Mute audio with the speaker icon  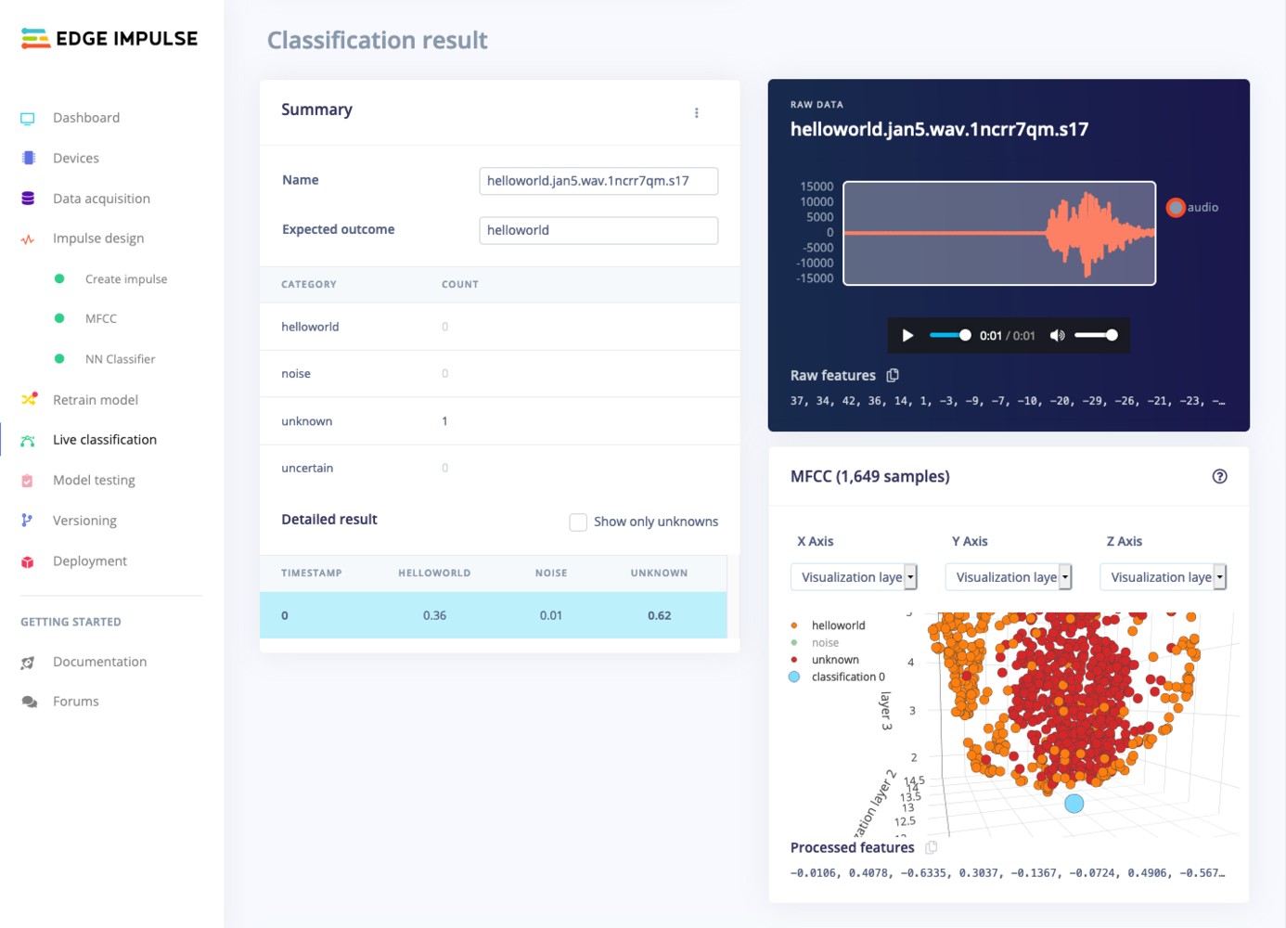click(x=1057, y=335)
